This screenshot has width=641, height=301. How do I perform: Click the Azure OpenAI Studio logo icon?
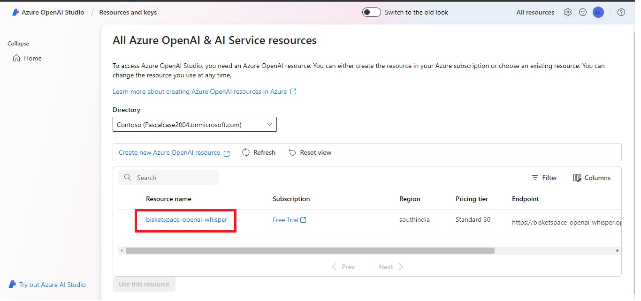[15, 13]
